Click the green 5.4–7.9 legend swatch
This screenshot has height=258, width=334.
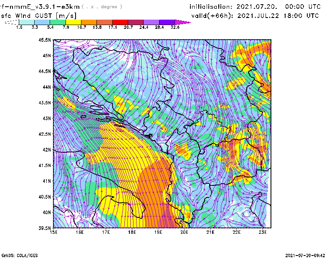click(x=58, y=22)
